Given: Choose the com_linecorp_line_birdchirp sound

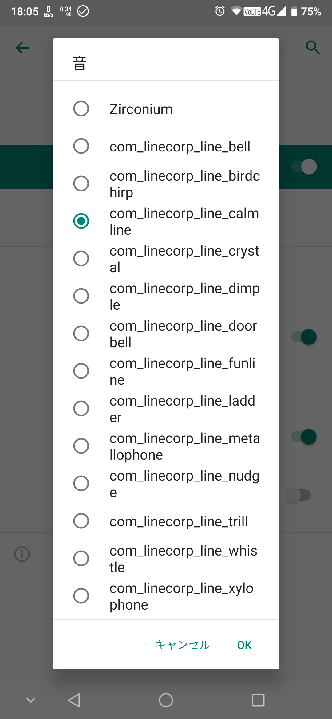Looking at the screenshot, I should 81,183.
